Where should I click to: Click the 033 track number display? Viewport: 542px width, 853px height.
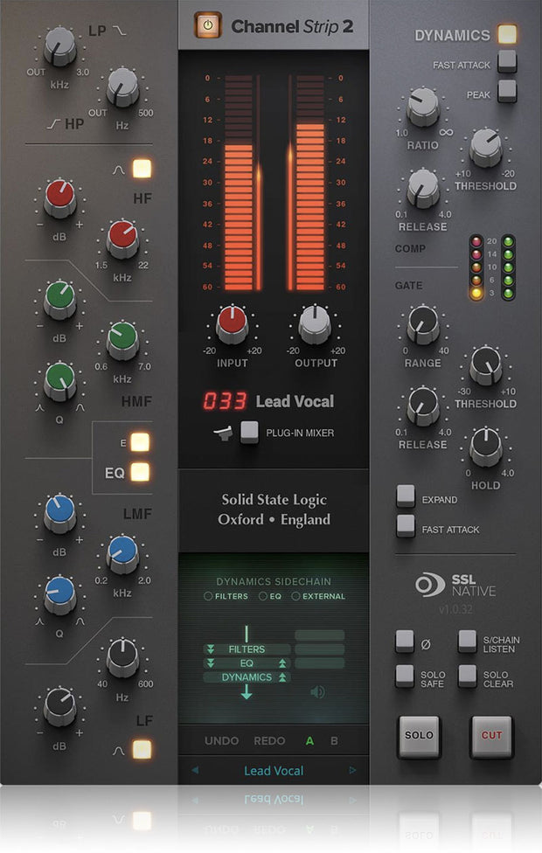[225, 401]
